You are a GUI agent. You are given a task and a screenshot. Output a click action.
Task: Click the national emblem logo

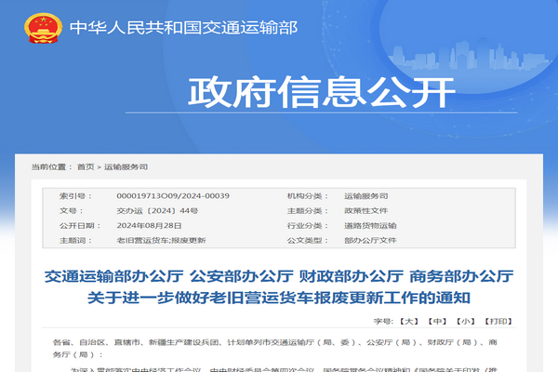(41, 28)
